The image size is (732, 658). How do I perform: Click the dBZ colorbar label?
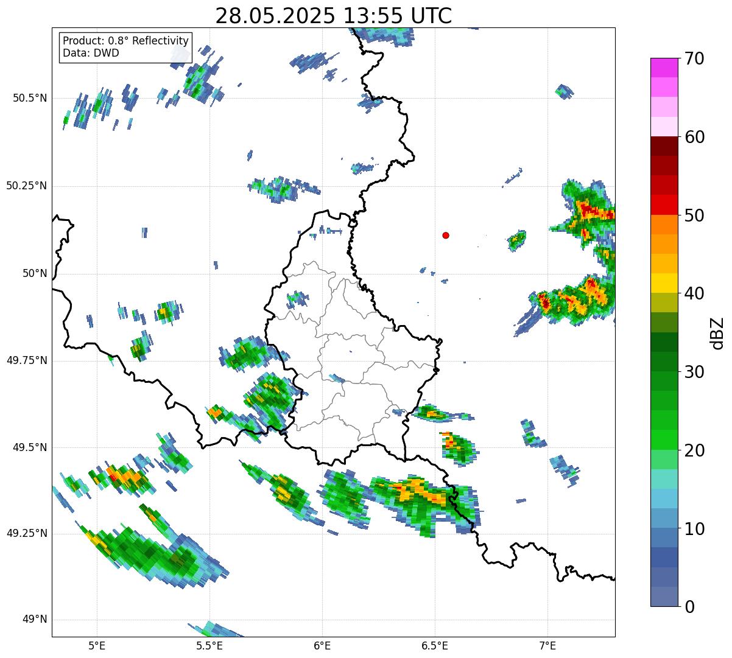[x=717, y=332]
